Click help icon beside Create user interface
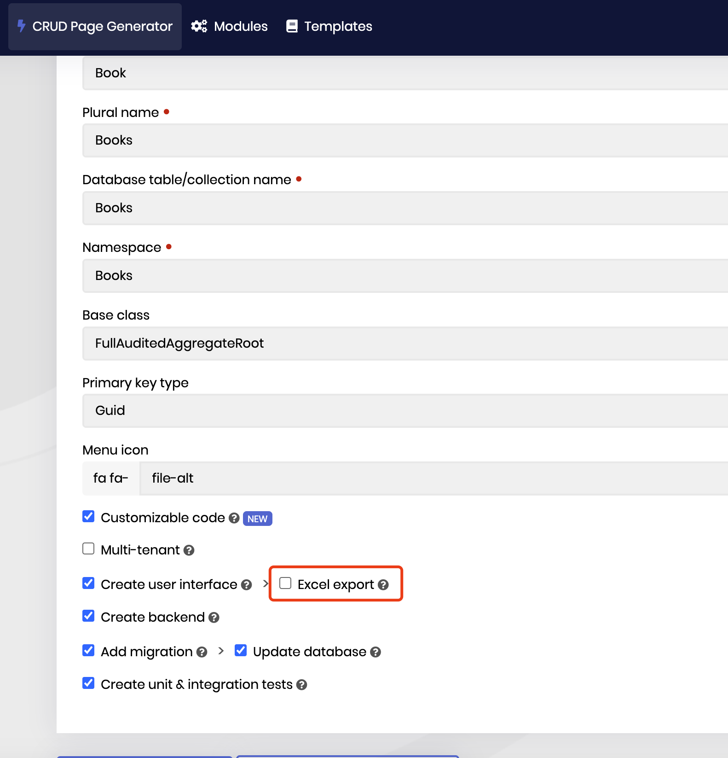The image size is (728, 758). (x=247, y=585)
